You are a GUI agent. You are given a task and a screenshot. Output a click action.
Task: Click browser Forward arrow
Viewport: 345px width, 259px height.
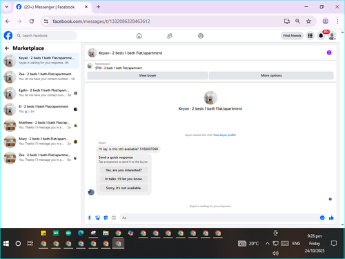pos(19,21)
